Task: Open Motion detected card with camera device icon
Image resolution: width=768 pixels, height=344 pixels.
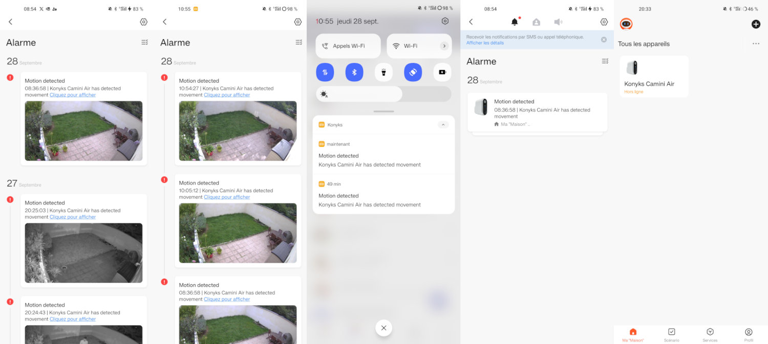Action: coord(538,112)
